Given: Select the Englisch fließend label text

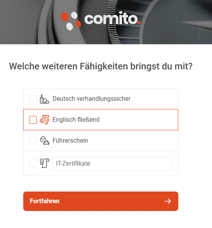Looking at the screenshot, I should click(x=76, y=120).
